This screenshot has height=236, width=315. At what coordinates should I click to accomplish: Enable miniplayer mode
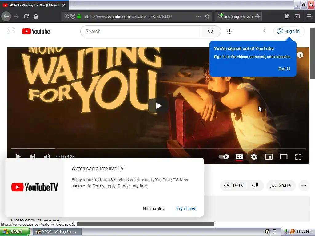269,157
